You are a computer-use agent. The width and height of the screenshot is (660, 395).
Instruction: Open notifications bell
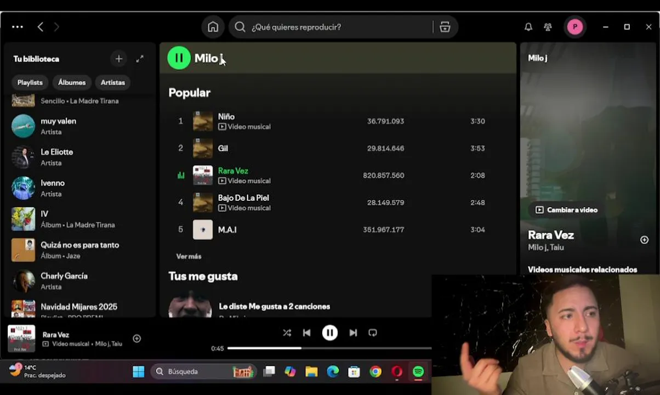(x=528, y=27)
